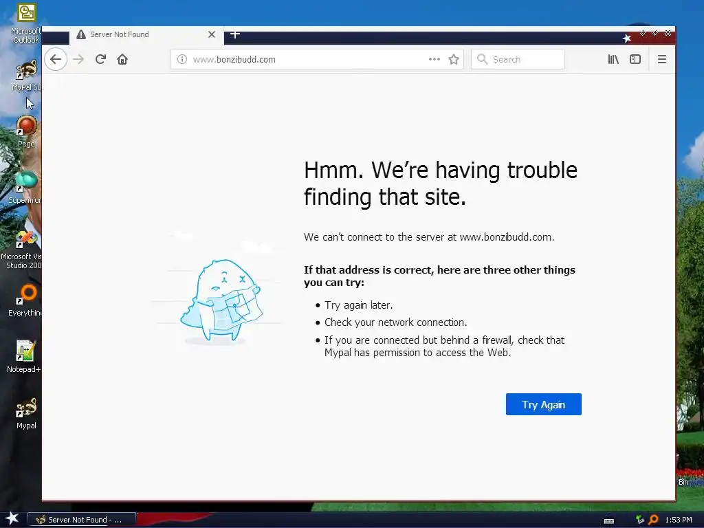Screen dimensions: 704x528
Task: Toggle the sidebars panel
Action: click(x=635, y=59)
